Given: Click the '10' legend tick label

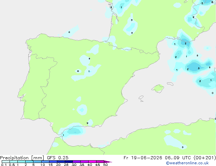Looking at the screenshot, I should coord(43,165).
